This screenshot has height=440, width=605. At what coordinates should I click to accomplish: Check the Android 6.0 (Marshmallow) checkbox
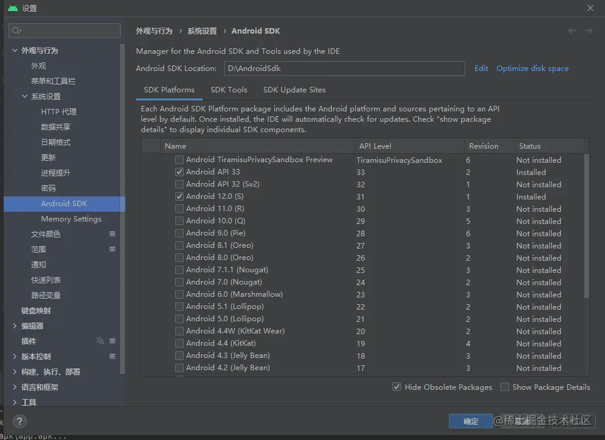coord(179,294)
